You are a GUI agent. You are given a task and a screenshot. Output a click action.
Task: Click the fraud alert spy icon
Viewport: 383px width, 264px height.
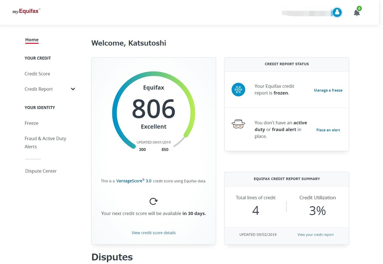[x=238, y=124]
